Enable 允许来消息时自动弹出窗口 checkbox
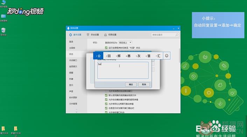This screenshot has height=137, width=247. pos(106,91)
